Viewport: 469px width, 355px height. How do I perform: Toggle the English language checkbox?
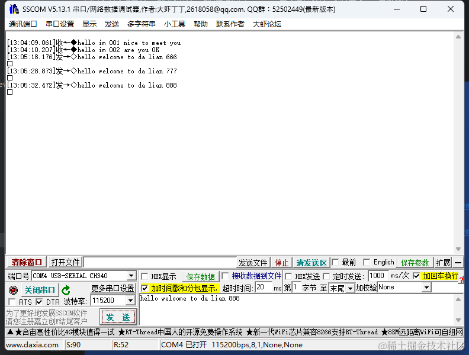[x=367, y=262]
